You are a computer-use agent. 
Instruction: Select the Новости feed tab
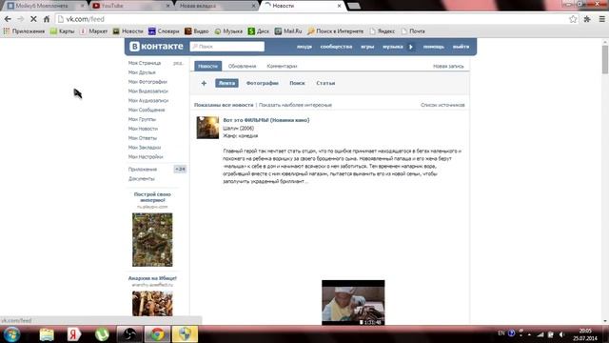point(207,66)
